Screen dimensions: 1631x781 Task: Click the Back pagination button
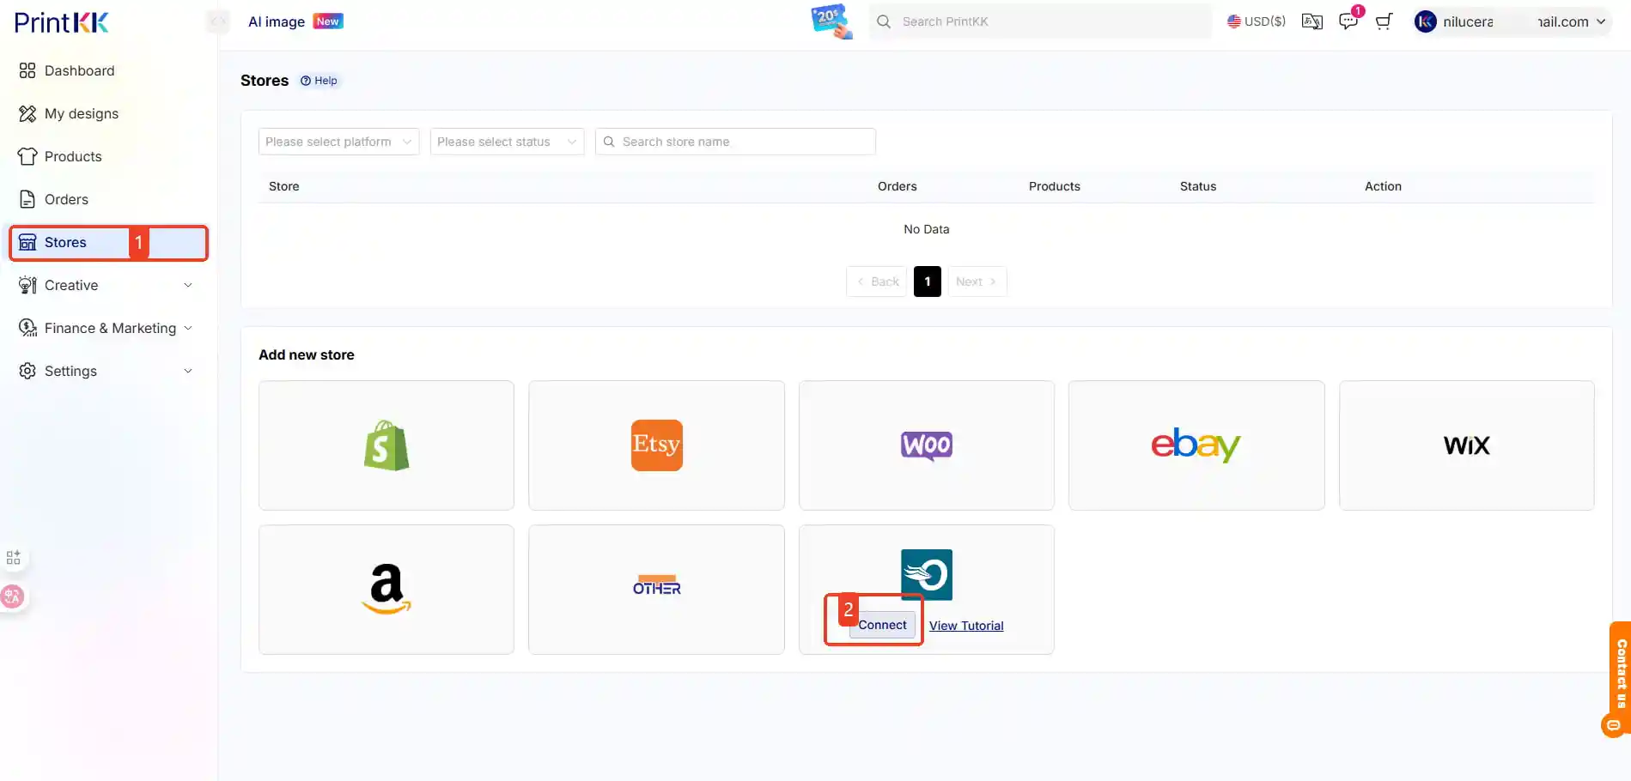pos(877,282)
